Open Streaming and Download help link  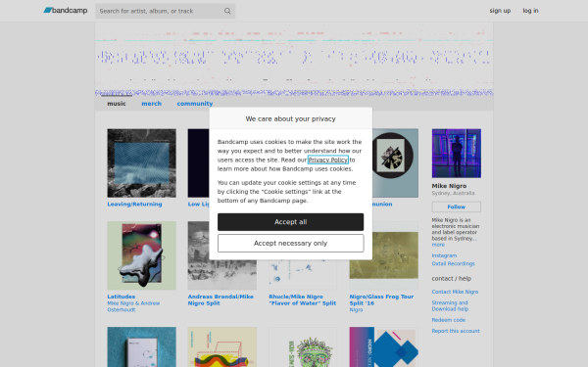coord(450,306)
